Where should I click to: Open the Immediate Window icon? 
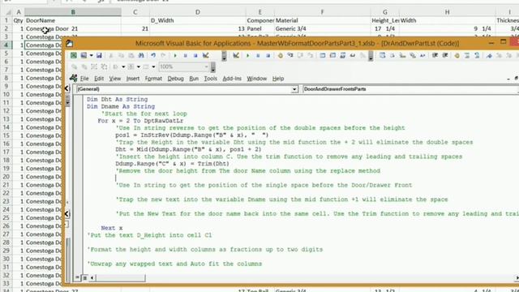[332, 55]
